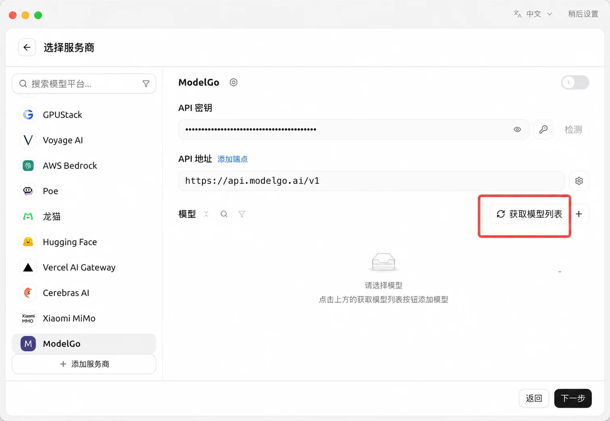This screenshot has width=610, height=421.
Task: Click the model list filter funnel icon
Action: 242,214
